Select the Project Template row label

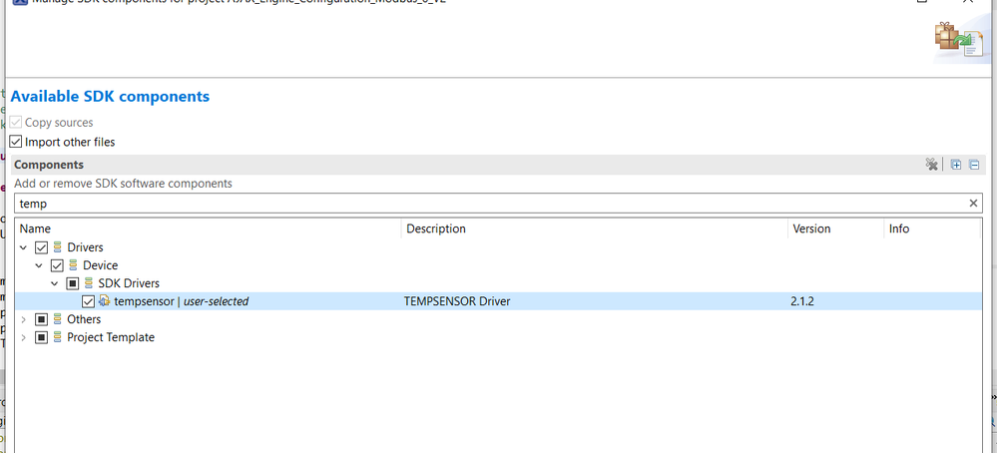tap(111, 336)
